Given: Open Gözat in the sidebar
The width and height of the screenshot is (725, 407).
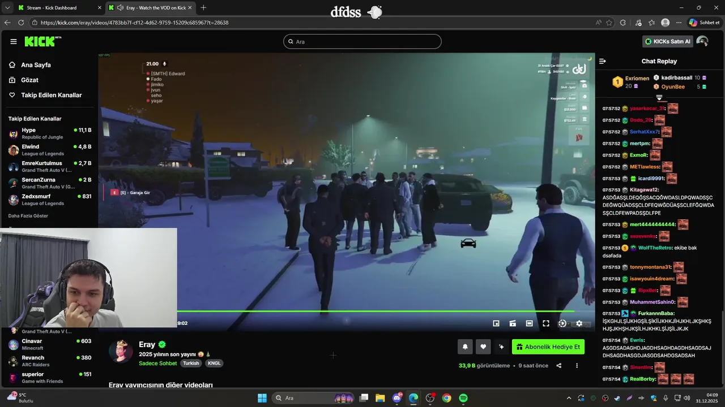Looking at the screenshot, I should pos(29,80).
